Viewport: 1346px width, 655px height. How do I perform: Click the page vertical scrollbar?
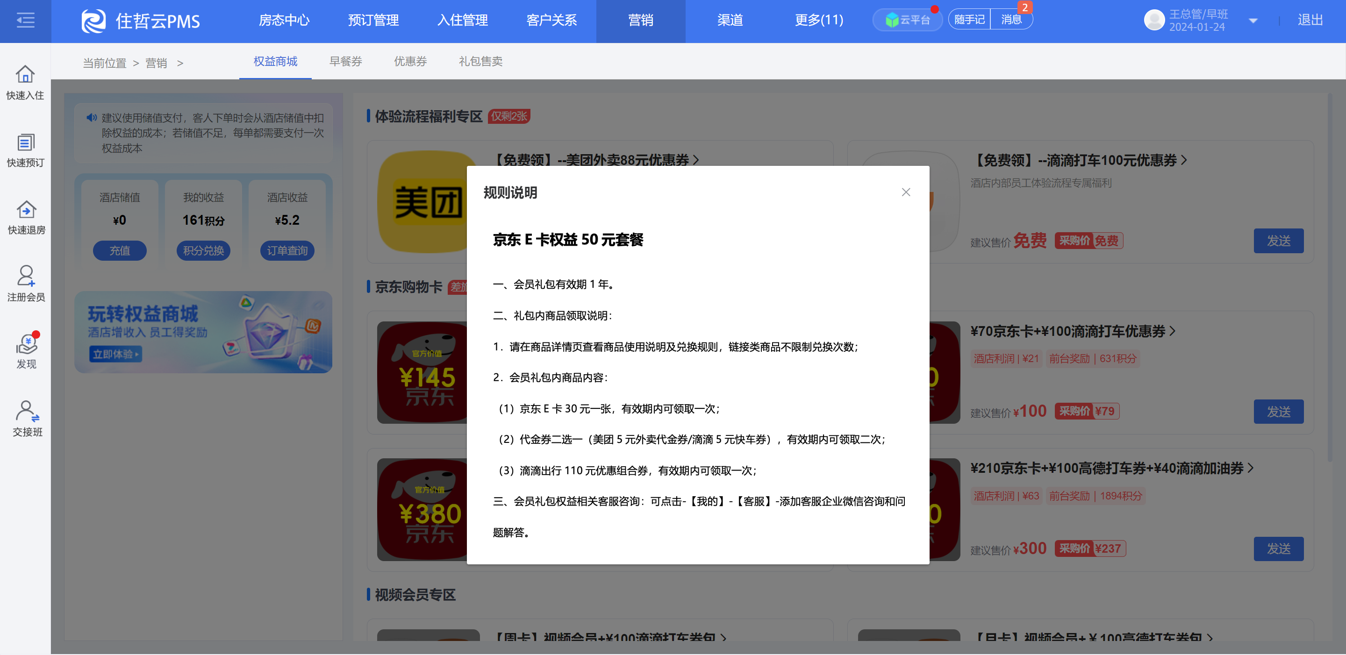pos(1330,277)
